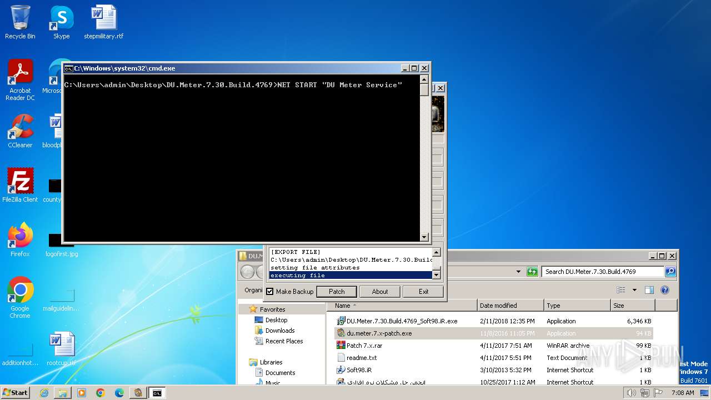Viewport: 711px width, 400px height.
Task: Select logofirst.jpg desktop file
Action: point(61,245)
